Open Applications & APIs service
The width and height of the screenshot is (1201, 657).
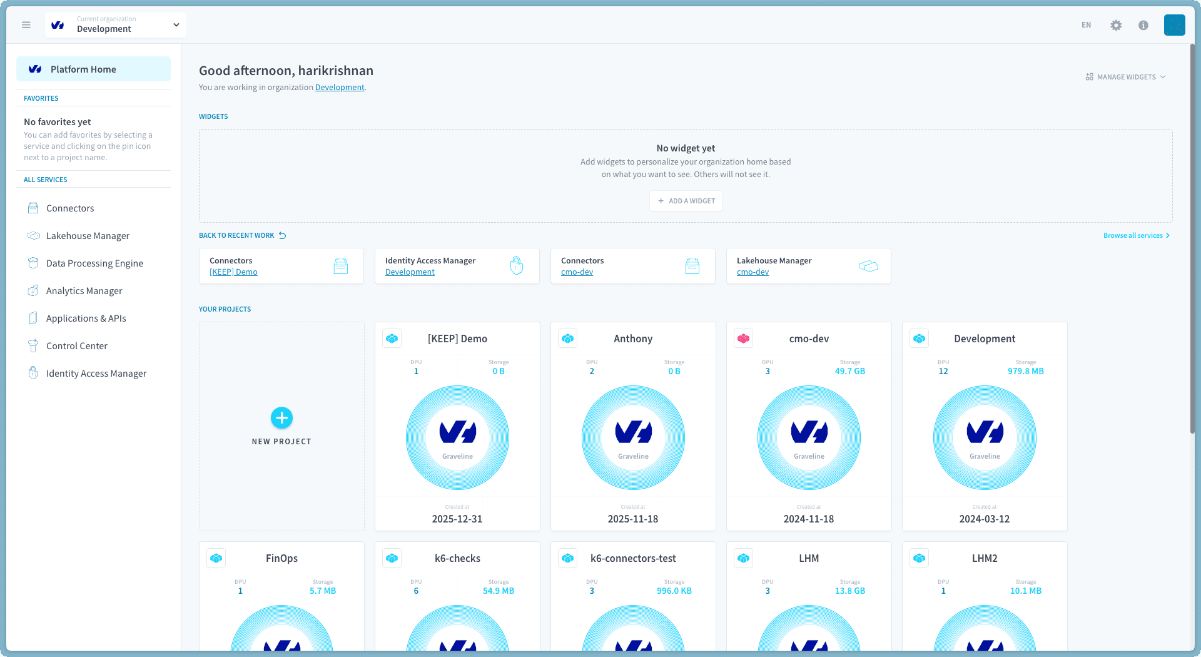click(86, 318)
